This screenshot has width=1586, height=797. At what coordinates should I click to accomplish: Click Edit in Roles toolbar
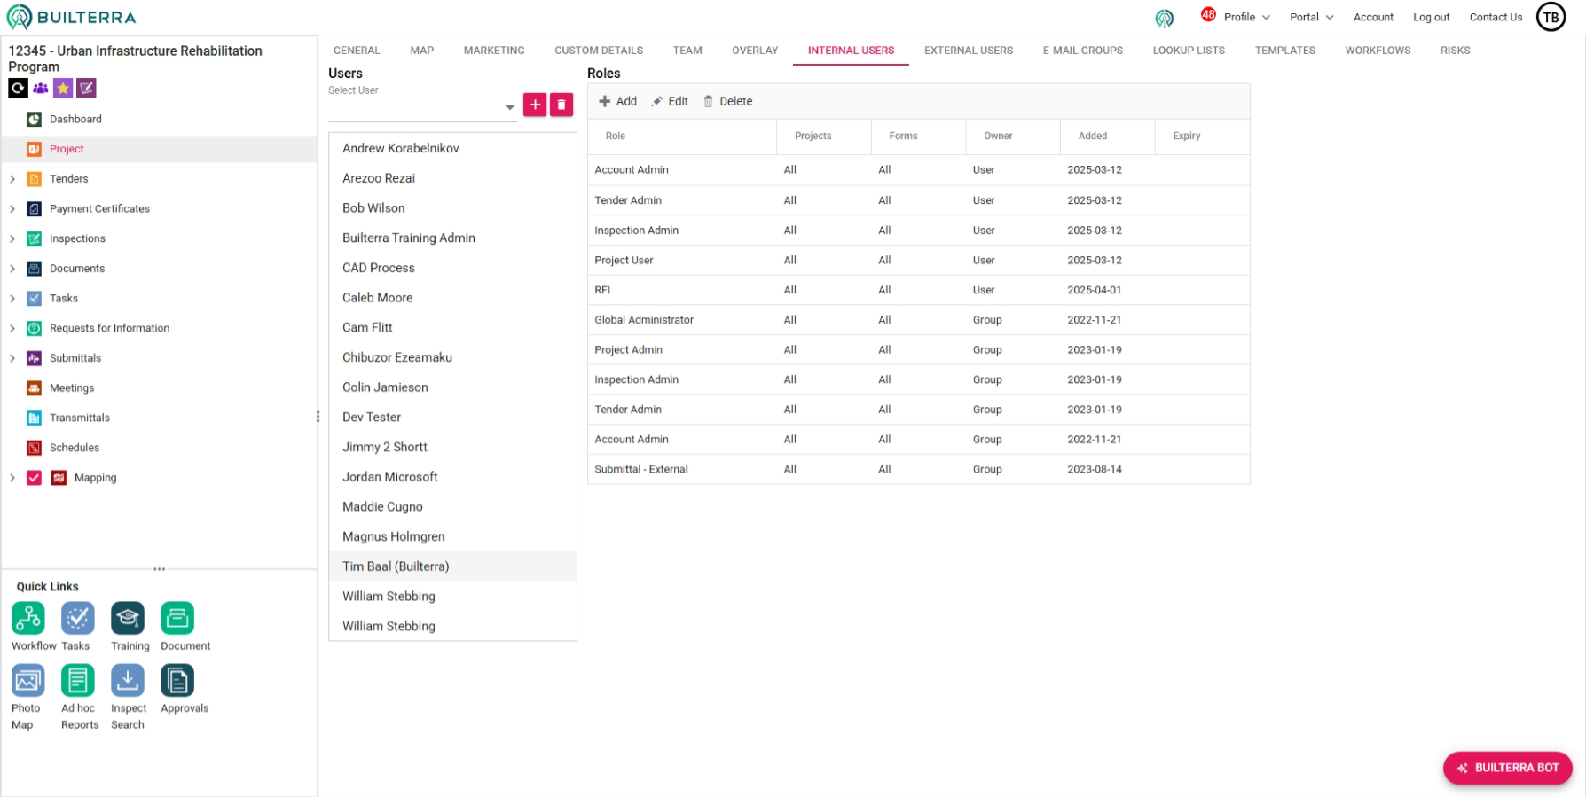coord(670,101)
